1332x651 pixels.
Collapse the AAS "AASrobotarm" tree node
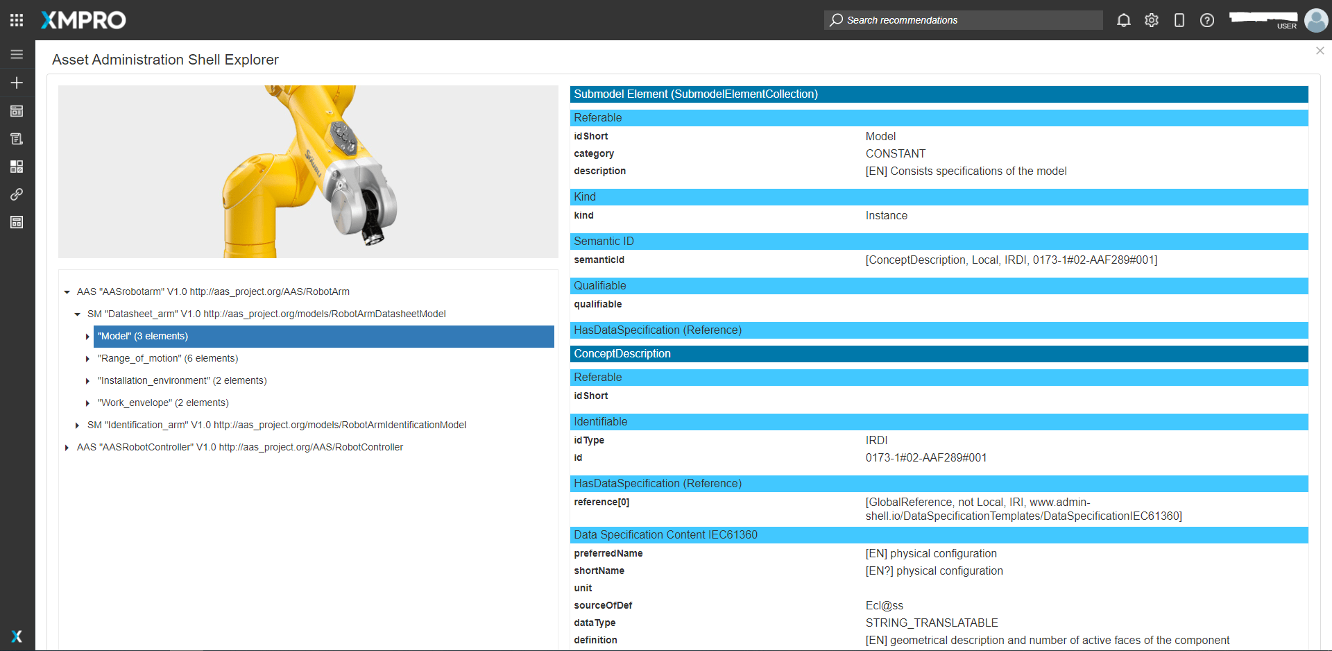tap(67, 292)
